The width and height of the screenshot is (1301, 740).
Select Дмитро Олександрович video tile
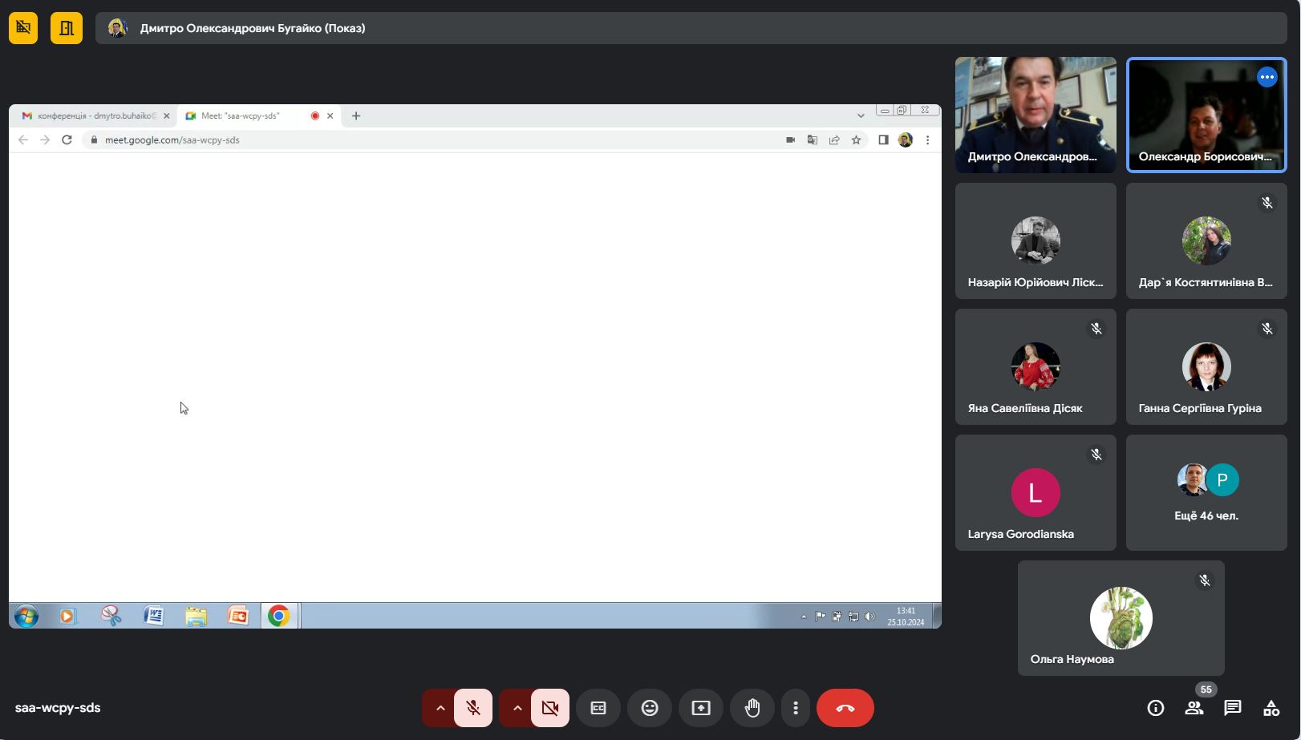click(1036, 115)
